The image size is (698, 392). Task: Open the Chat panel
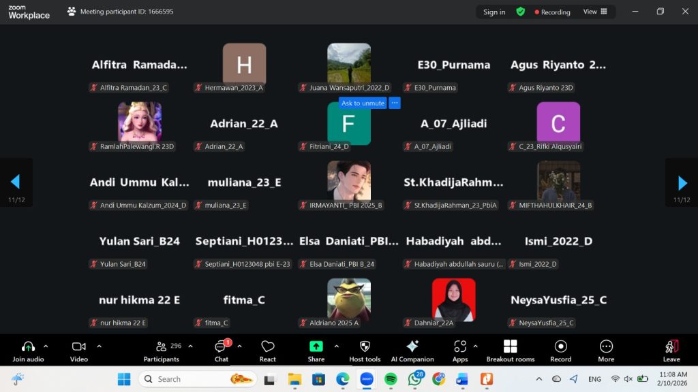click(x=221, y=351)
